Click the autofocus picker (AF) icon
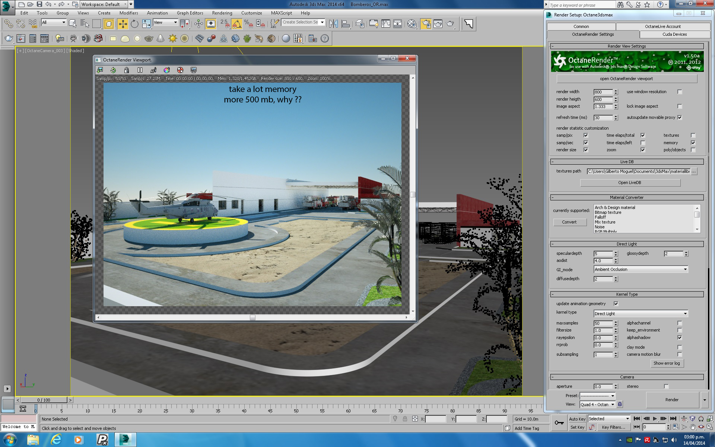The image size is (715, 447). [153, 70]
